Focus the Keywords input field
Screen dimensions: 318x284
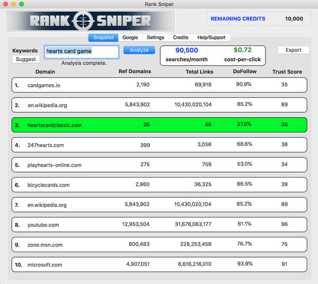tap(81, 52)
